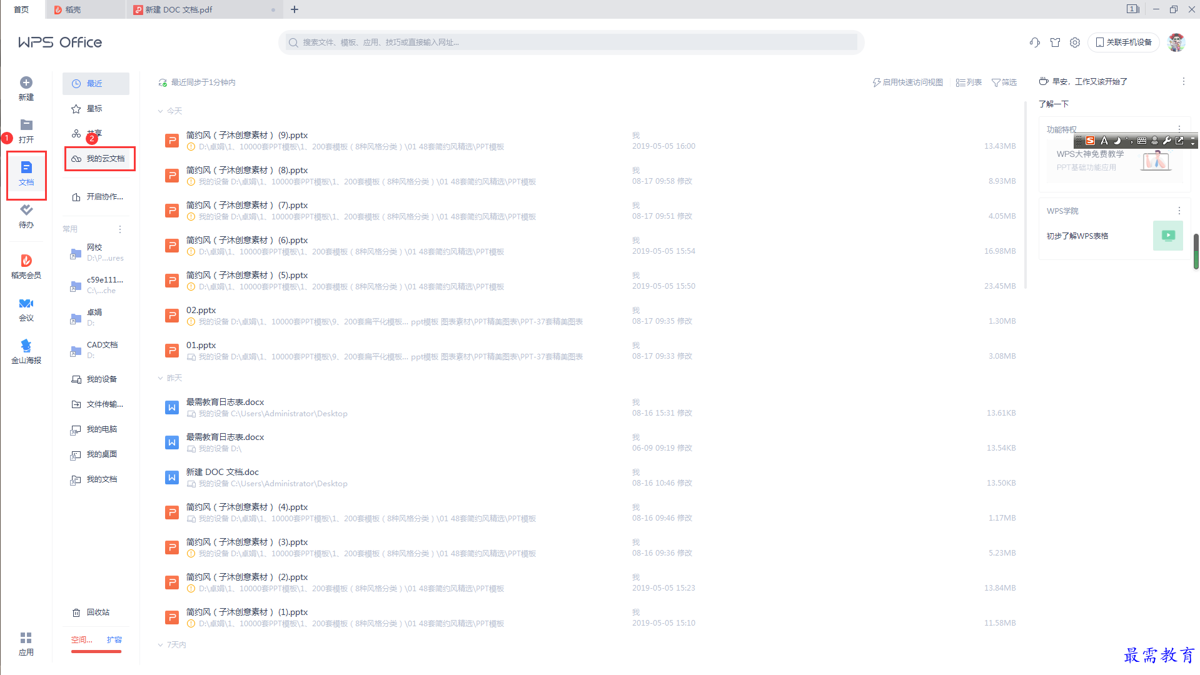Open 网校 shortcut folder
The height and width of the screenshot is (675, 1200).
97,252
